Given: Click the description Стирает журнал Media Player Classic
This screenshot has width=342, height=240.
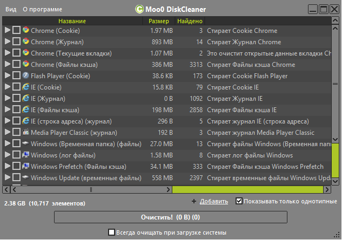Looking at the screenshot, I should (x=260, y=133).
